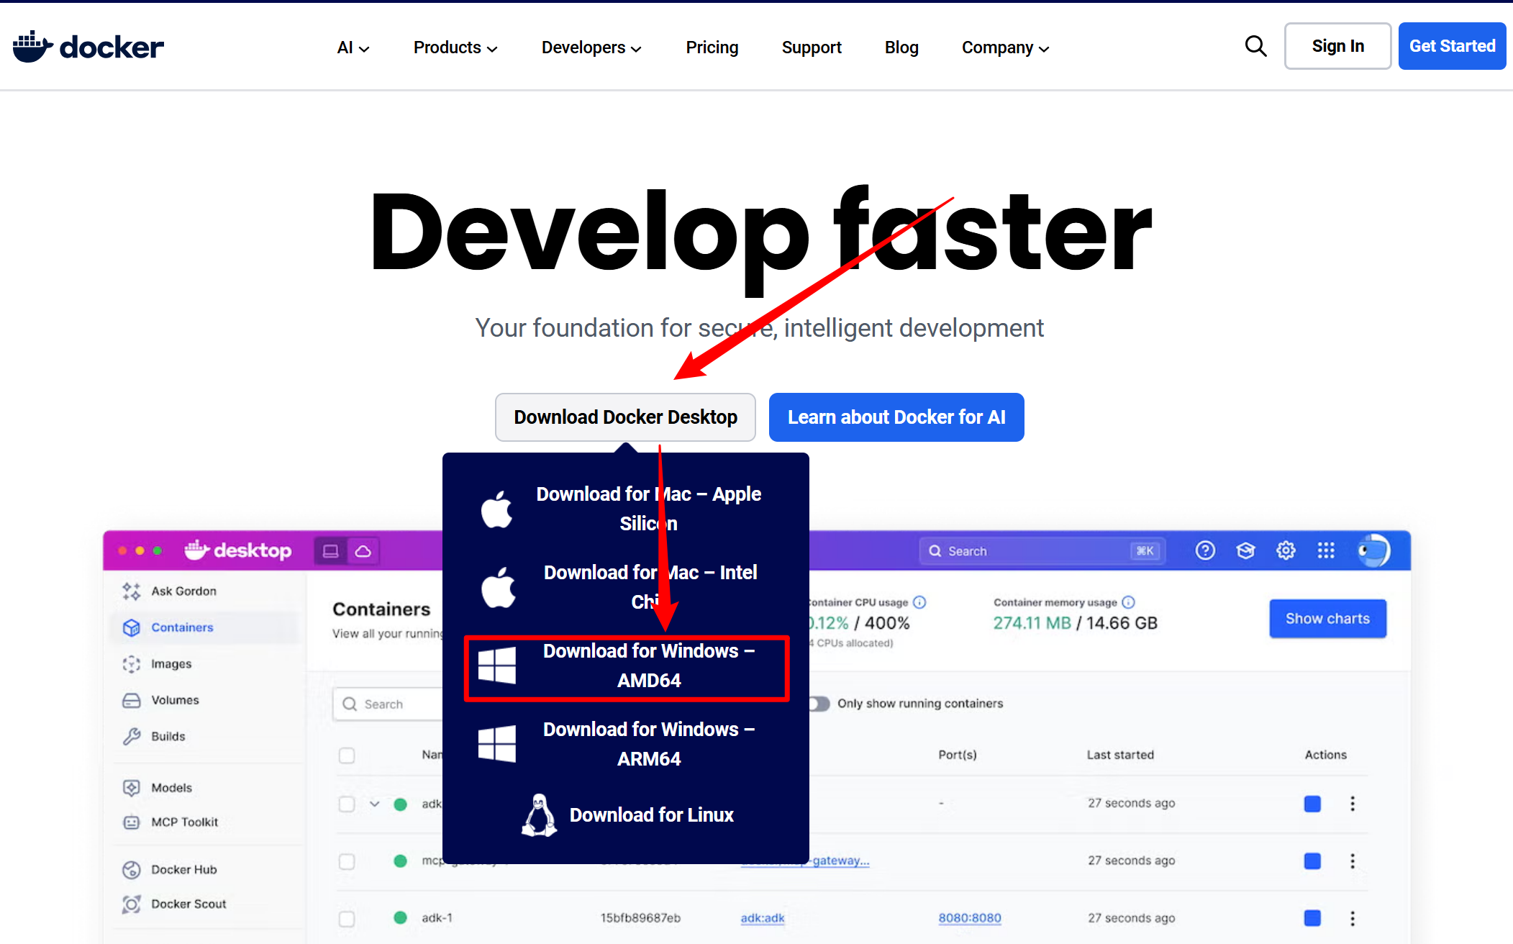
Task: Check the adk-1 row checkbox
Action: pyautogui.click(x=347, y=919)
